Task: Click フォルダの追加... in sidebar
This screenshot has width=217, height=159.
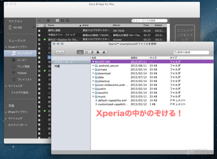Action: click(x=21, y=93)
